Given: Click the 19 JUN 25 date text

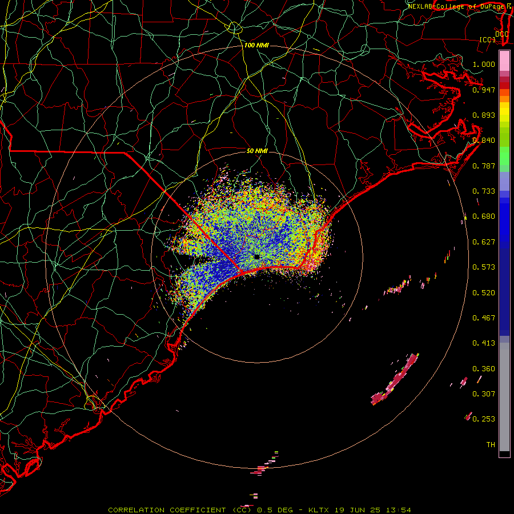Looking at the screenshot, I should (x=358, y=510).
